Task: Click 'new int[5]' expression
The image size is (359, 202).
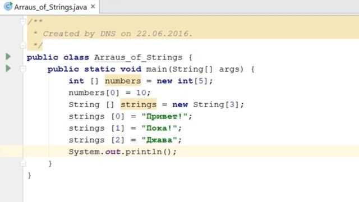Action: [182, 81]
